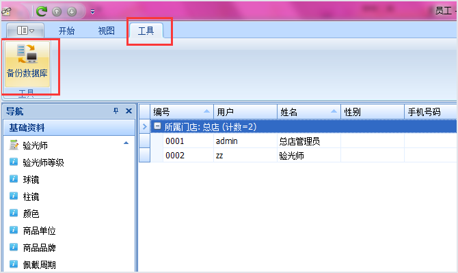This screenshot has width=458, height=273.
Task: Click the 商品品牌 label in navigation
Action: point(40,248)
